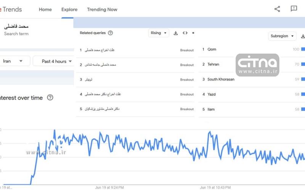Click the embed code icon
Image resolution: width=305 pixels, height=190 pixels.
[x=185, y=33]
